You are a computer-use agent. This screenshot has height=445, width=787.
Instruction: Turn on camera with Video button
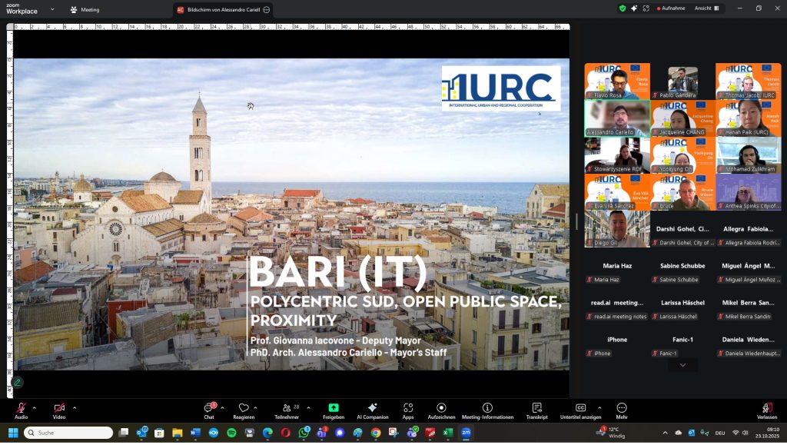pos(59,408)
